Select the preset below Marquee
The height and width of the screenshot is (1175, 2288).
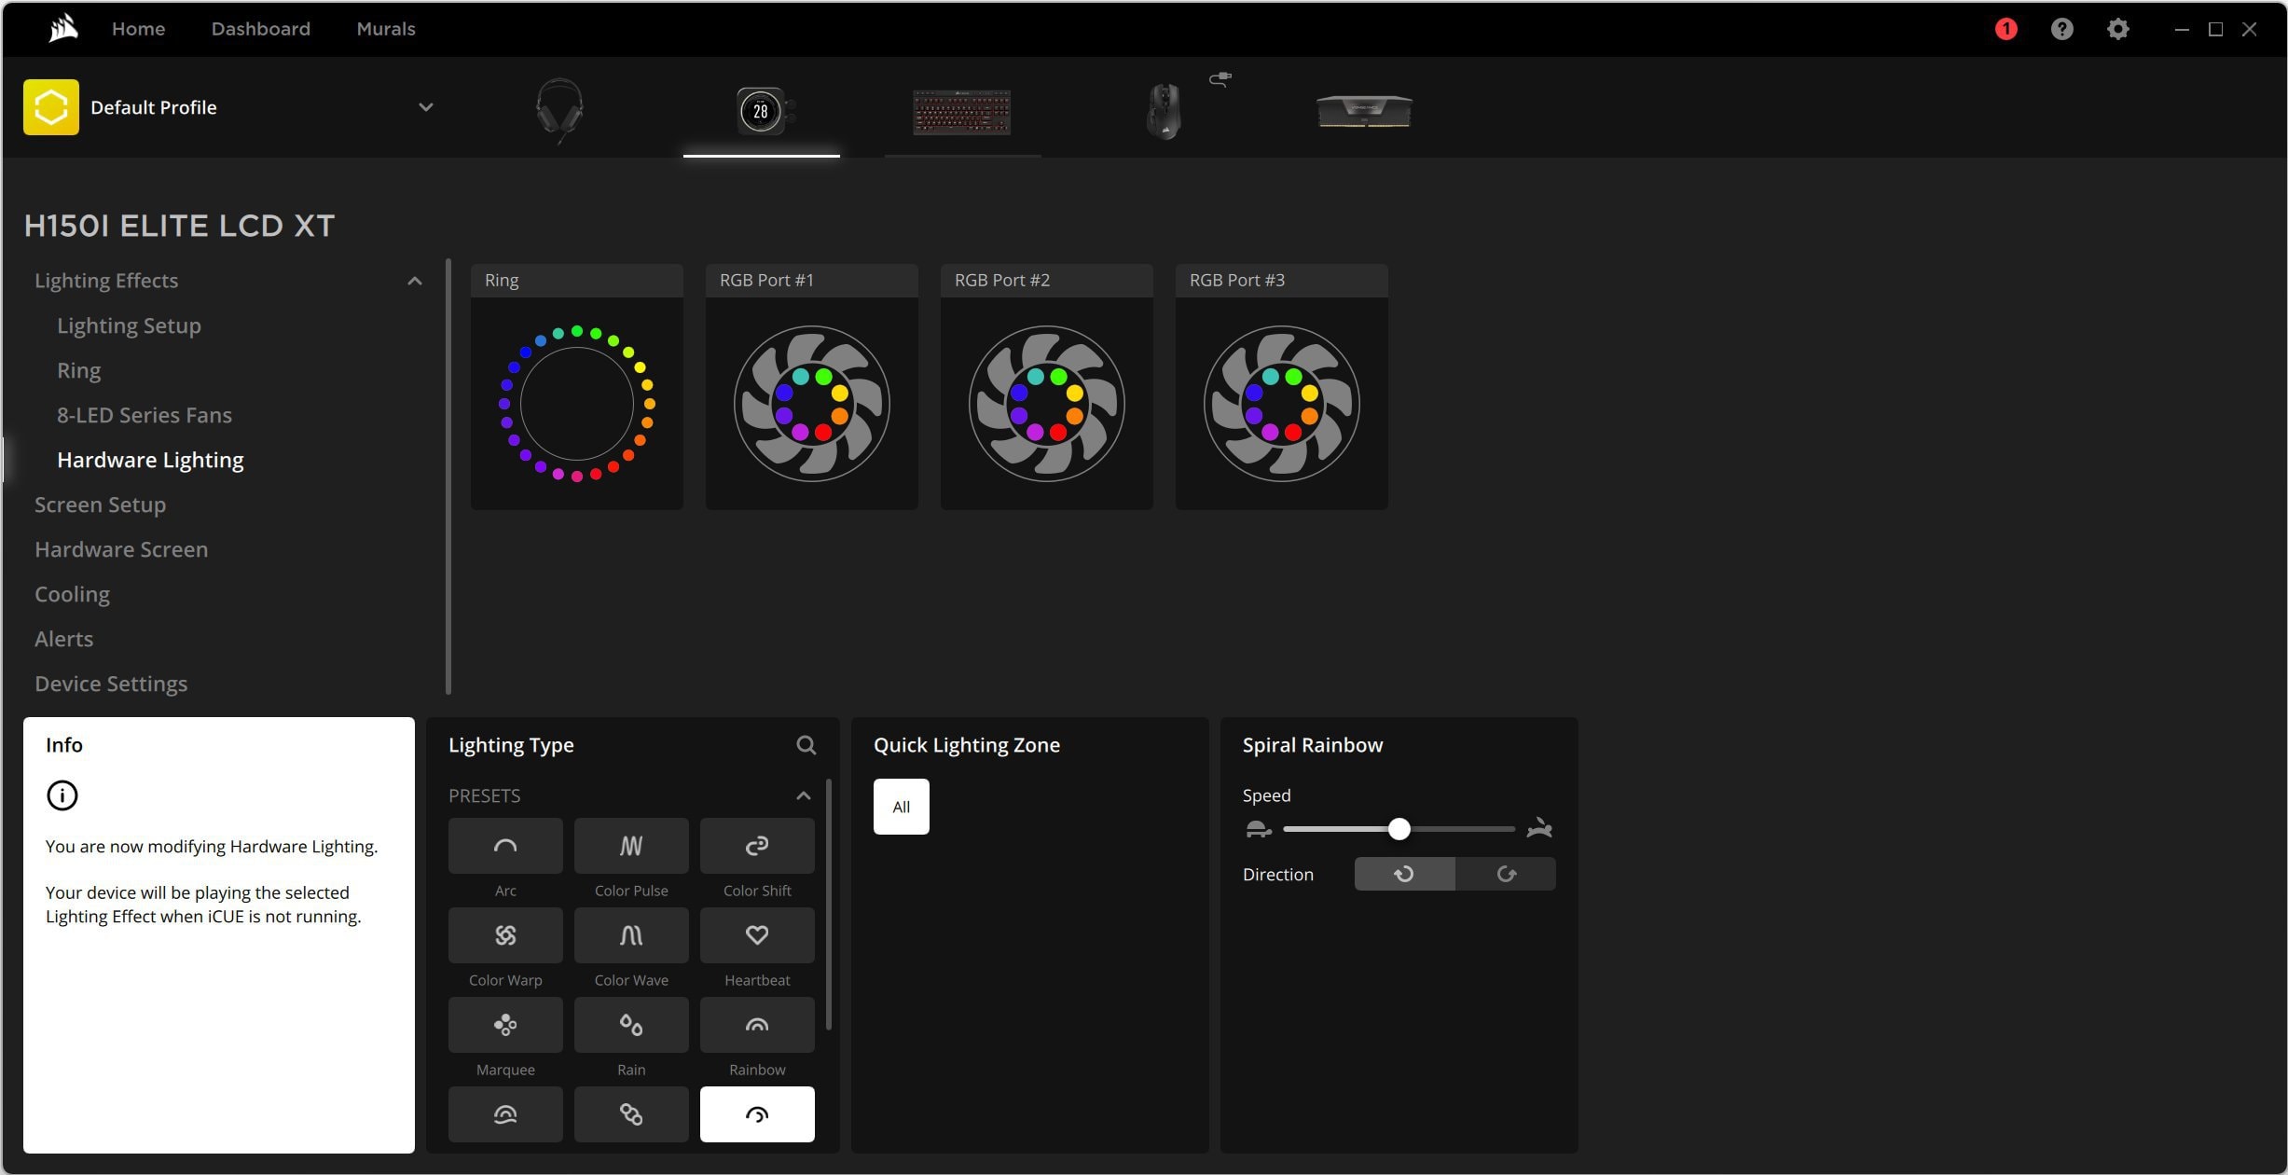pos(505,1114)
